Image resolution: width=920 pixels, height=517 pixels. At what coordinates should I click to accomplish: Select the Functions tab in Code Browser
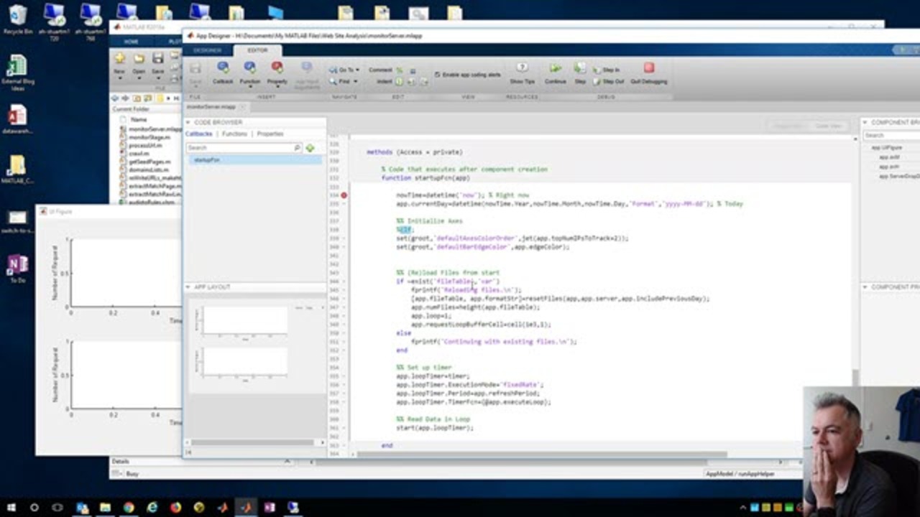(x=234, y=134)
